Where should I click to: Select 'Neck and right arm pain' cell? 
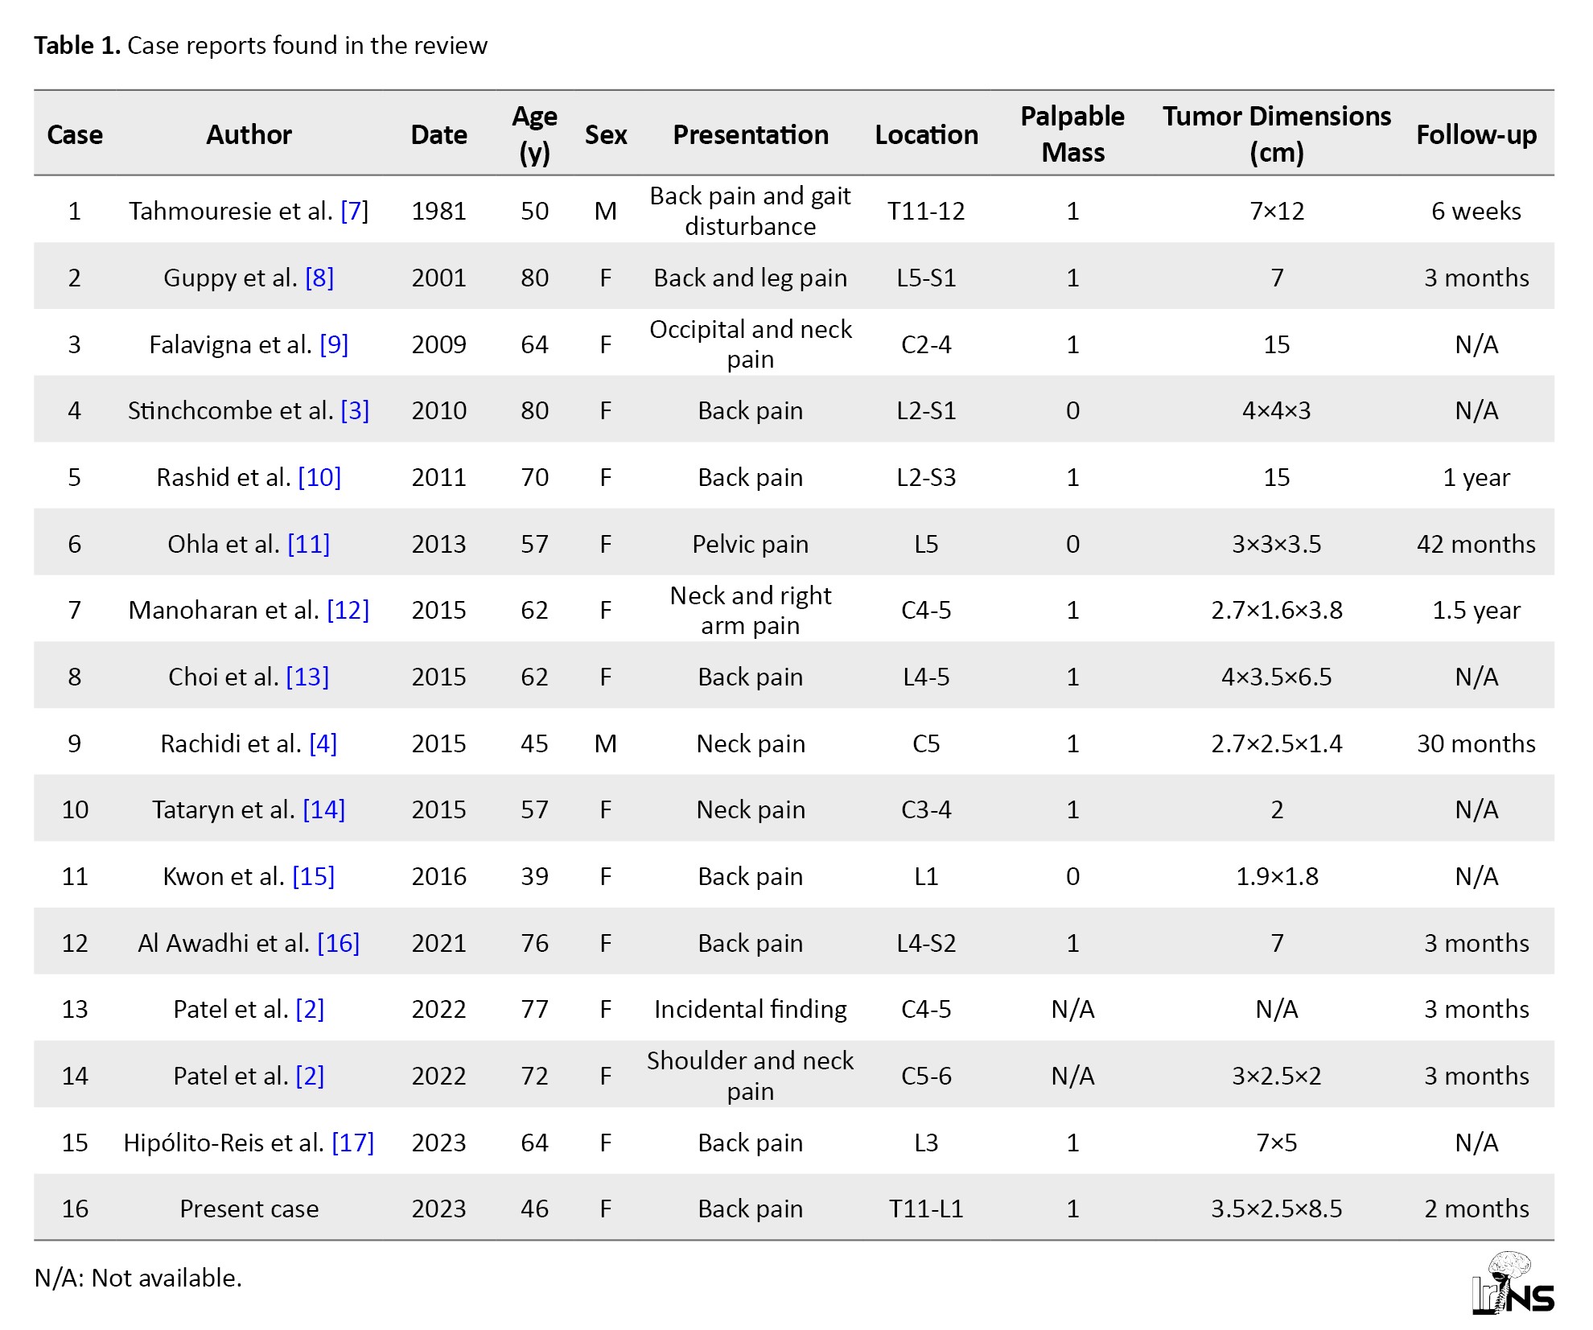(x=751, y=610)
